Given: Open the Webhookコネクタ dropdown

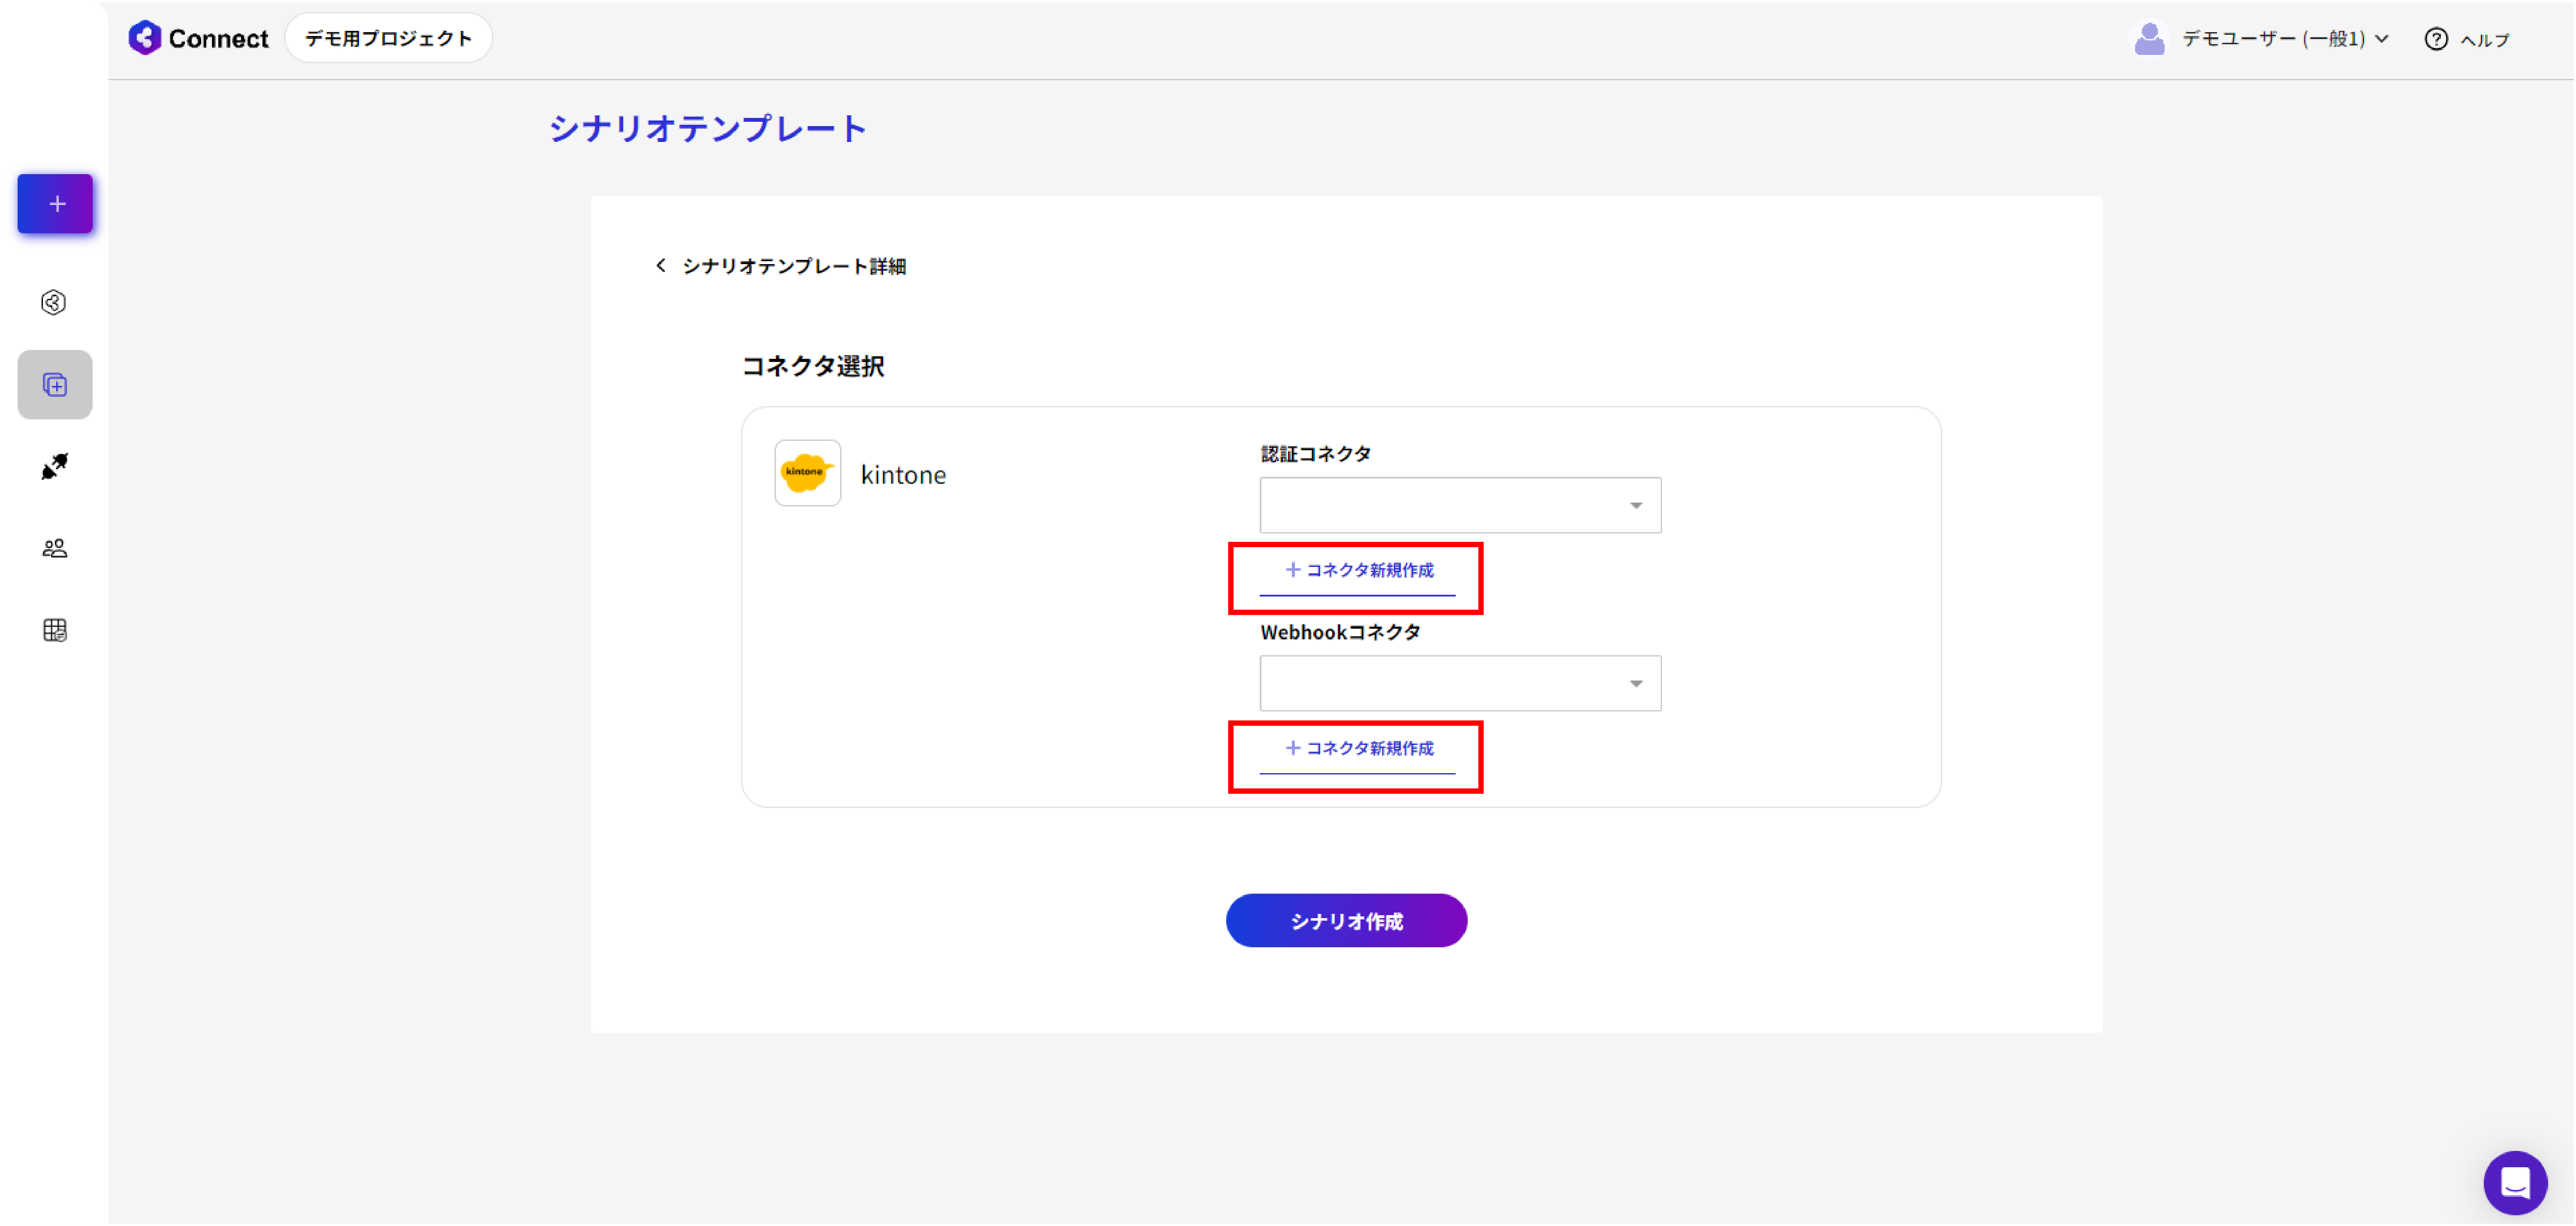Looking at the screenshot, I should [x=1459, y=683].
